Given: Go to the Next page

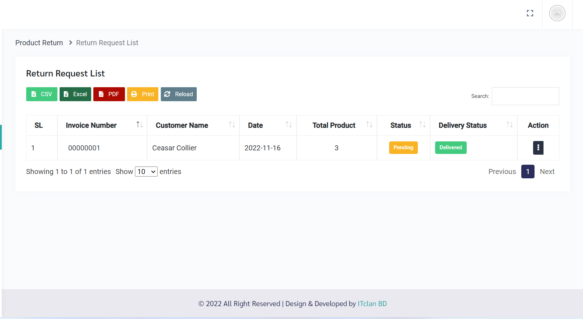Looking at the screenshot, I should coord(547,172).
